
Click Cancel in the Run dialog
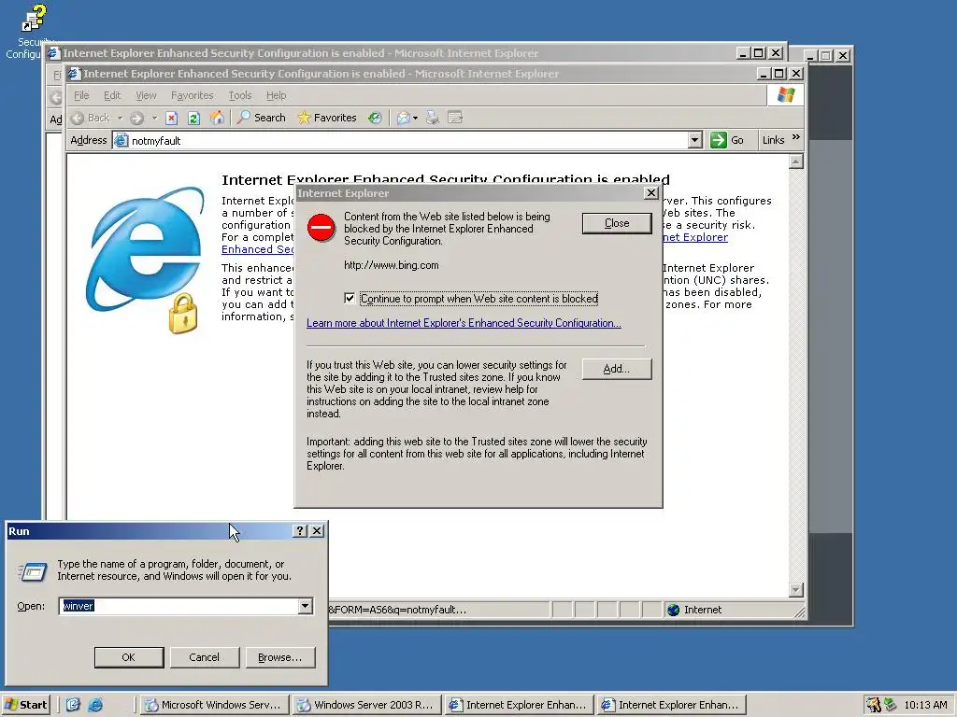[204, 657]
